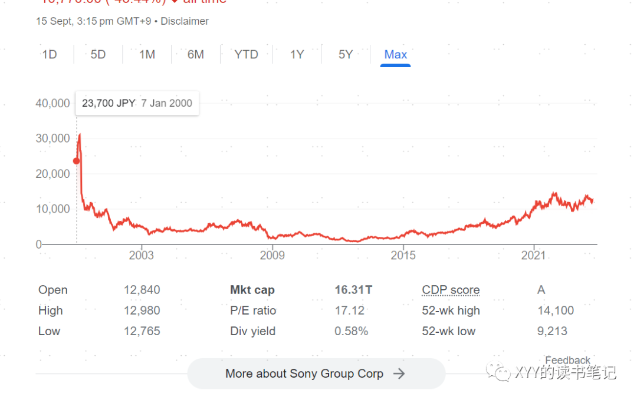637x400 pixels.
Task: Click the chart line near 2021
Action: pos(534,206)
